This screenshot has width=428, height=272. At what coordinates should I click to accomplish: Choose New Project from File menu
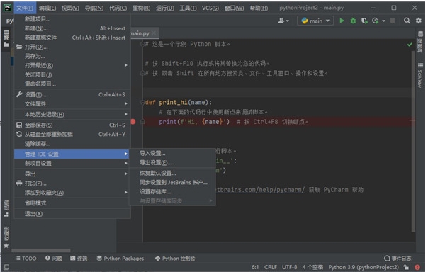point(72,19)
